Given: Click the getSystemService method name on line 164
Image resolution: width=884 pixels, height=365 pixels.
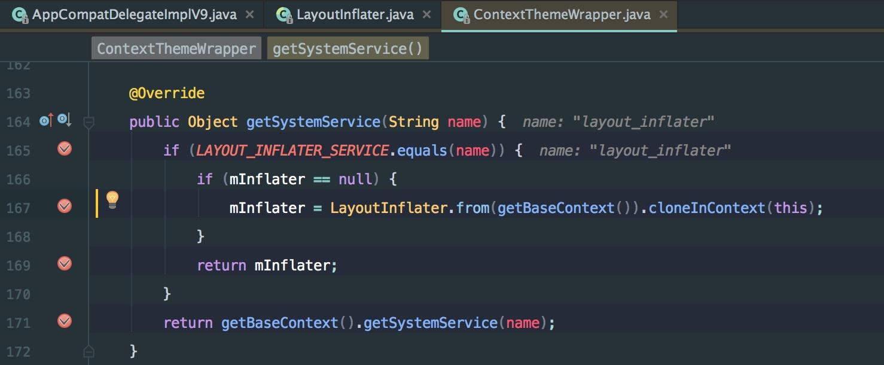Looking at the screenshot, I should tap(313, 122).
